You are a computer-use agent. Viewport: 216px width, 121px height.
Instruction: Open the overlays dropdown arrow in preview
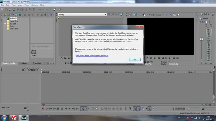(170, 15)
